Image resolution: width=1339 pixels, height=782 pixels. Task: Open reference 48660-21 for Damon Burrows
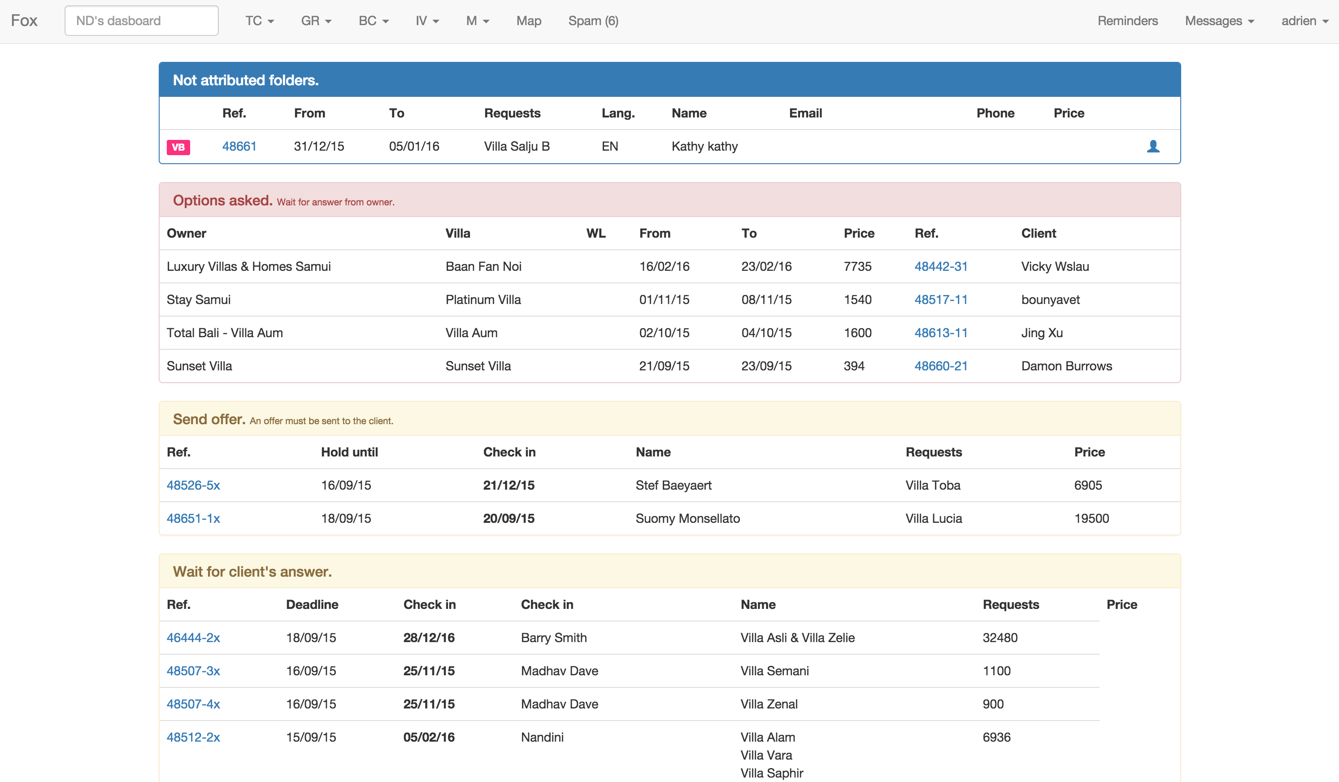coord(940,366)
